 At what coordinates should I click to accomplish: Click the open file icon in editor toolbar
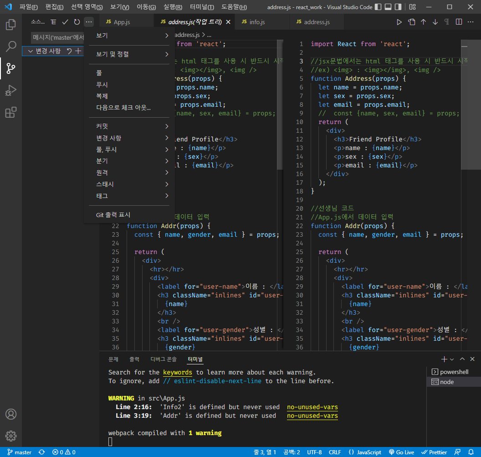[411, 22]
